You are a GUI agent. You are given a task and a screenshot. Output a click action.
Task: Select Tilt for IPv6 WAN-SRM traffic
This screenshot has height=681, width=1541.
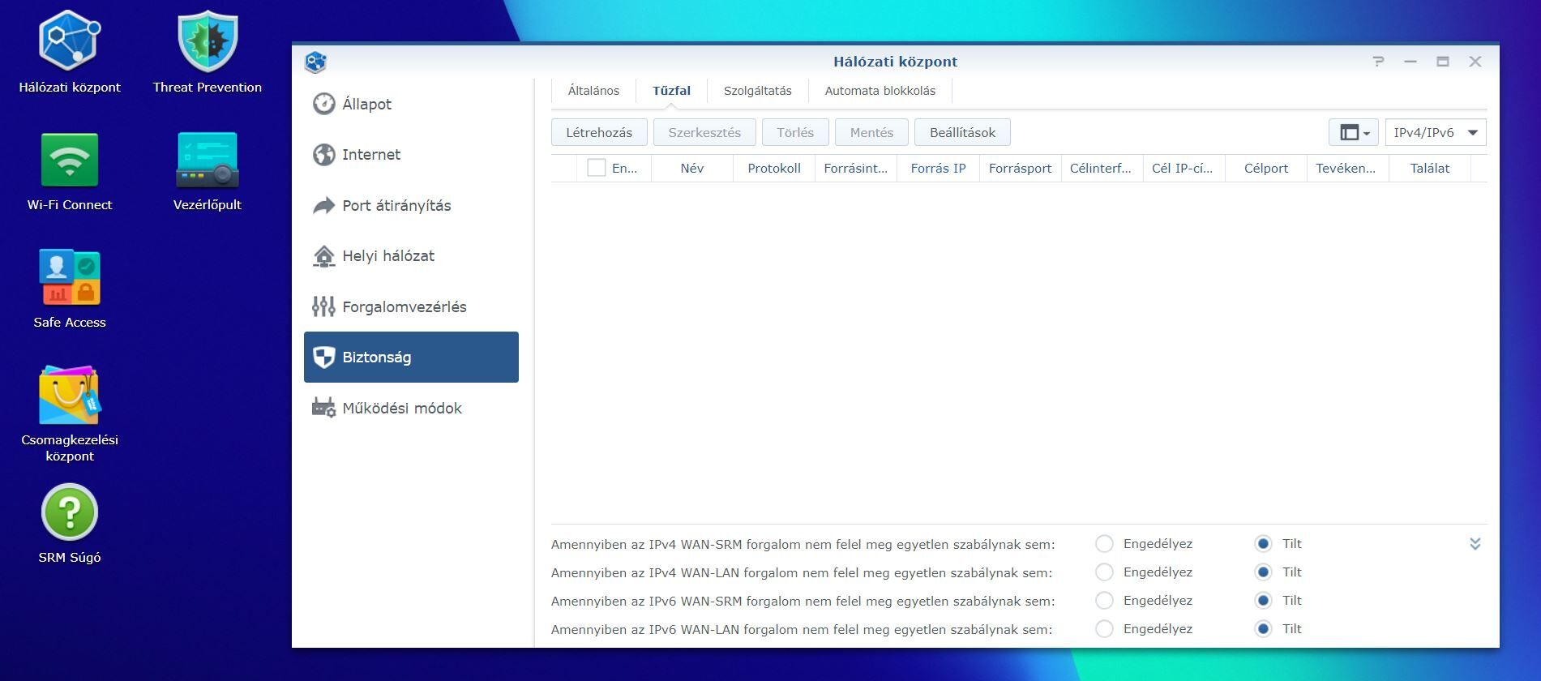tap(1263, 601)
